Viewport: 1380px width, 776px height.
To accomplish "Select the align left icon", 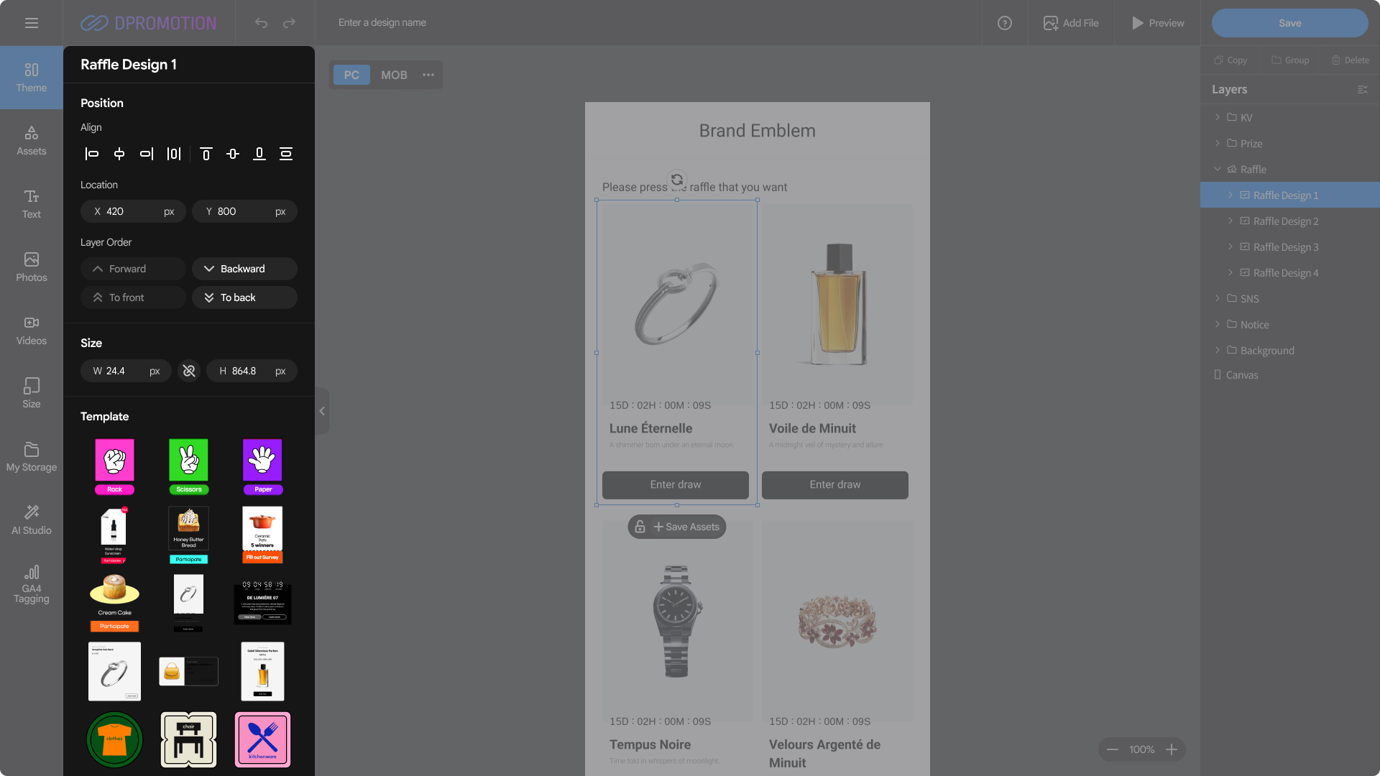I will [x=92, y=154].
